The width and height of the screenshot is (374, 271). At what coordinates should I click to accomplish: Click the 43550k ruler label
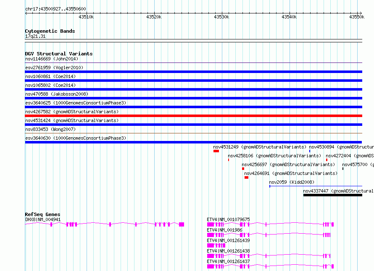click(357, 17)
